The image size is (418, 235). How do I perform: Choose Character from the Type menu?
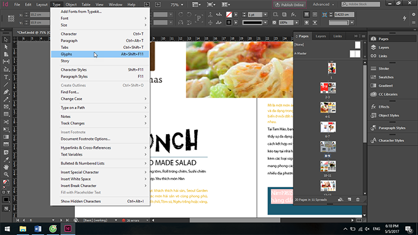(100, 34)
